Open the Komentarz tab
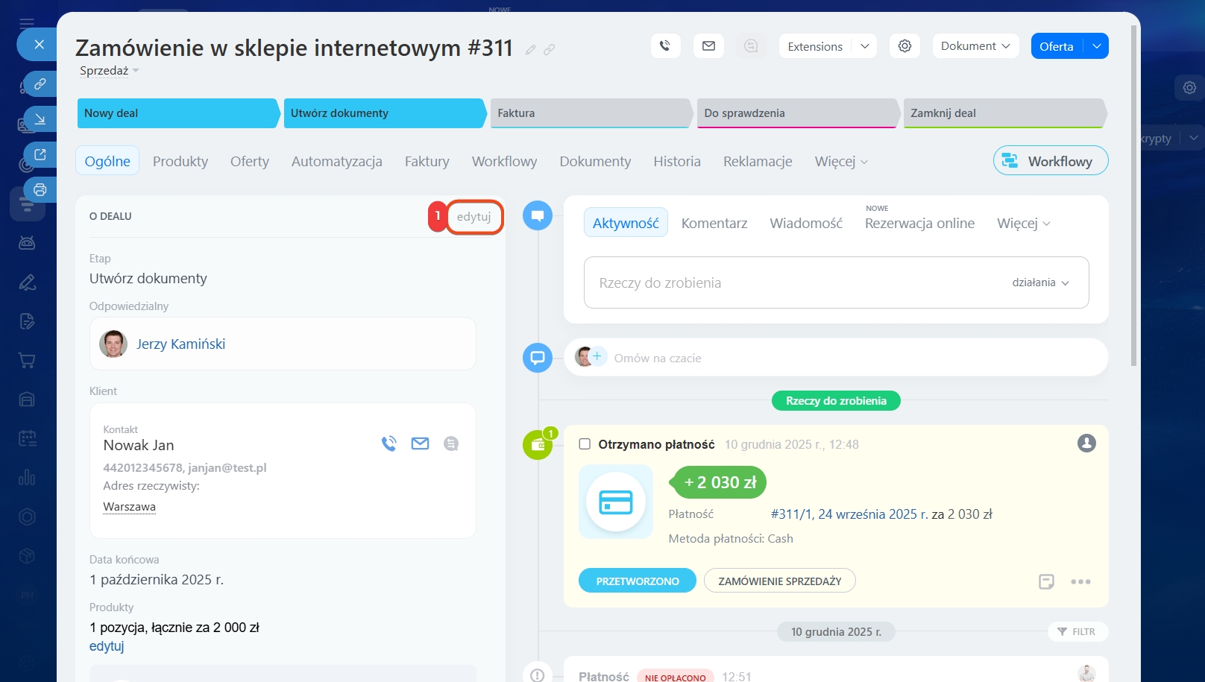This screenshot has height=682, width=1205. point(714,223)
